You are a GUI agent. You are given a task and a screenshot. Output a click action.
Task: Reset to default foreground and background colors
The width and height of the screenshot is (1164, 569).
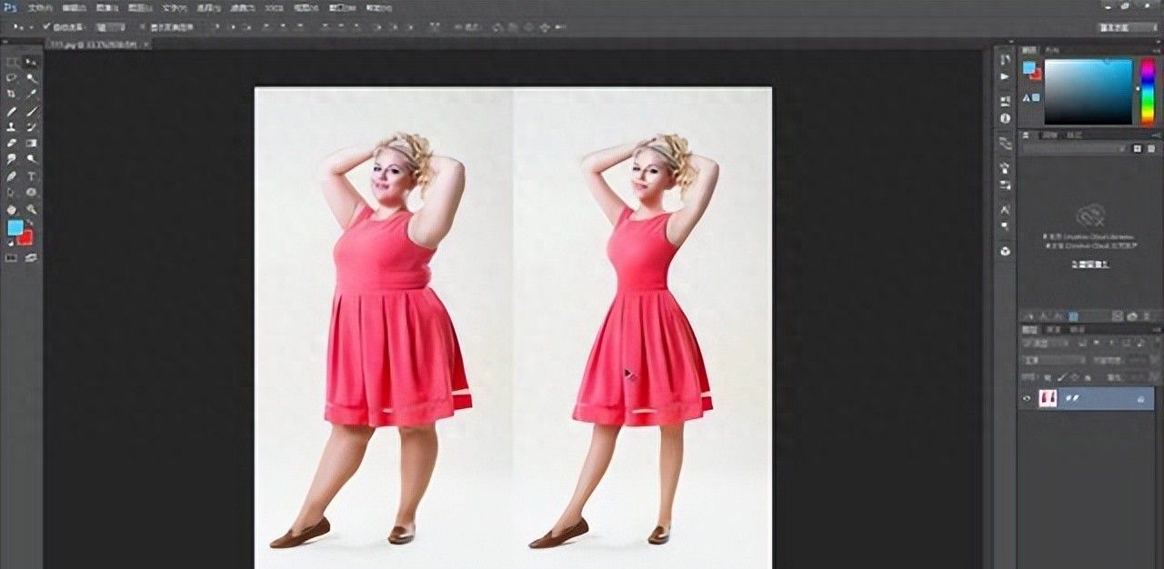10,243
